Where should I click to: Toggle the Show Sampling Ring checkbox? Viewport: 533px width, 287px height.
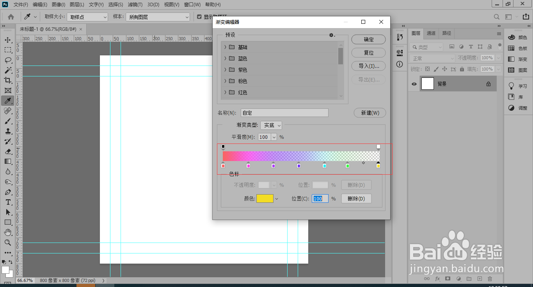pyautogui.click(x=199, y=17)
